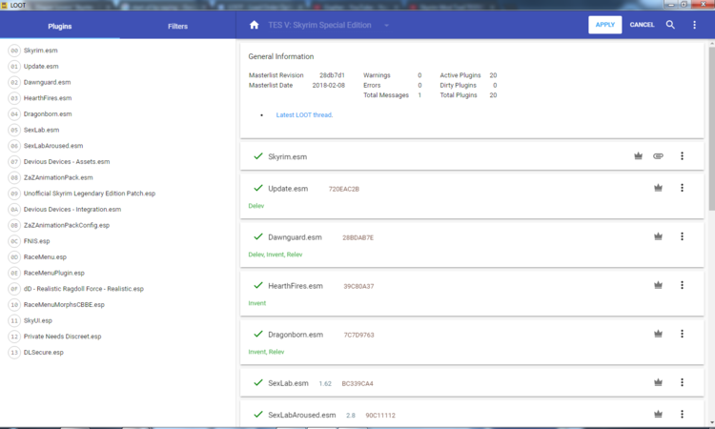Open three-dot menu on HearthFires.esm card

pos(682,285)
